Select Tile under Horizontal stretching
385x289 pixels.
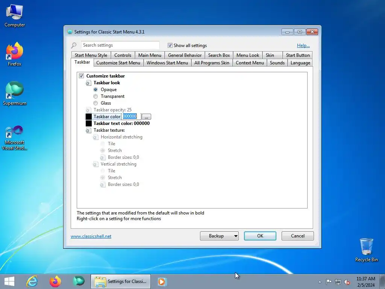click(x=111, y=144)
